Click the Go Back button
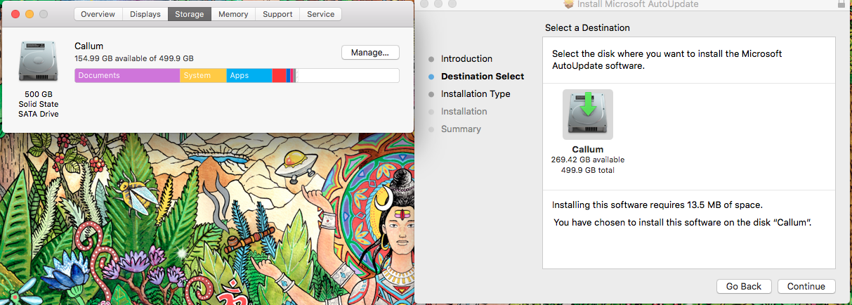 tap(744, 286)
